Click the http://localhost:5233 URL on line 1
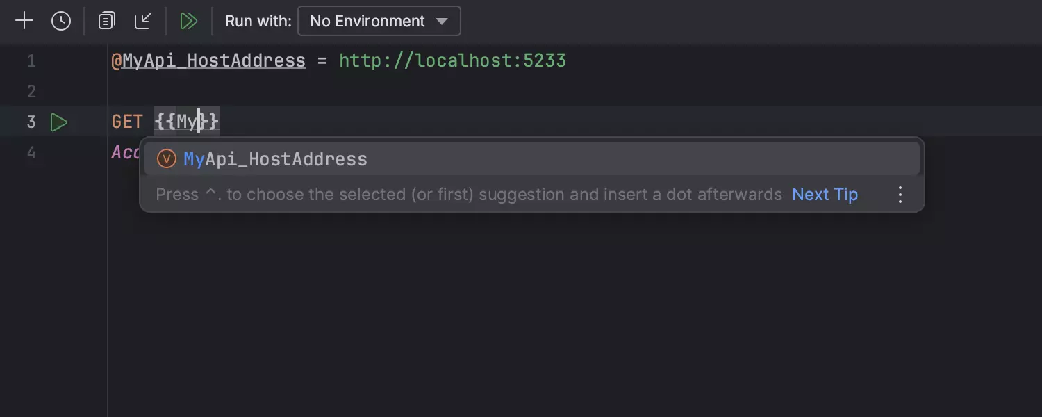 [452, 61]
